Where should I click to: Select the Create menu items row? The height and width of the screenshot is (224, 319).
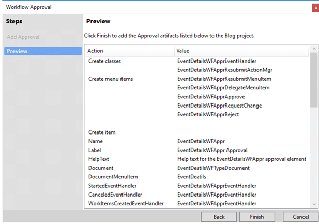pos(197,79)
